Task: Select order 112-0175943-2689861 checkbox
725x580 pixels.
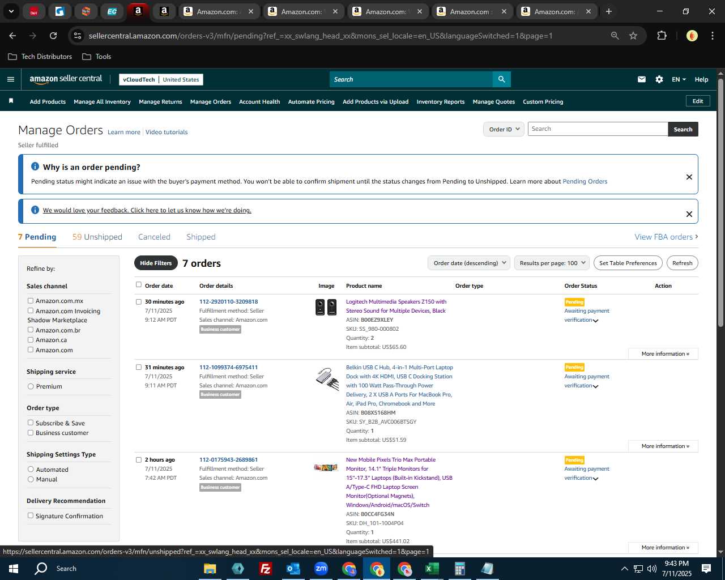Action: pos(139,460)
